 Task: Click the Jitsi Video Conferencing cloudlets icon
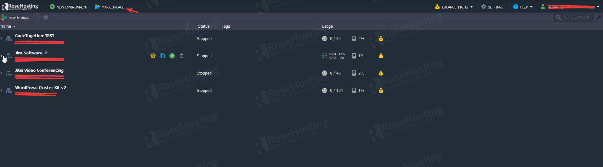pos(324,73)
